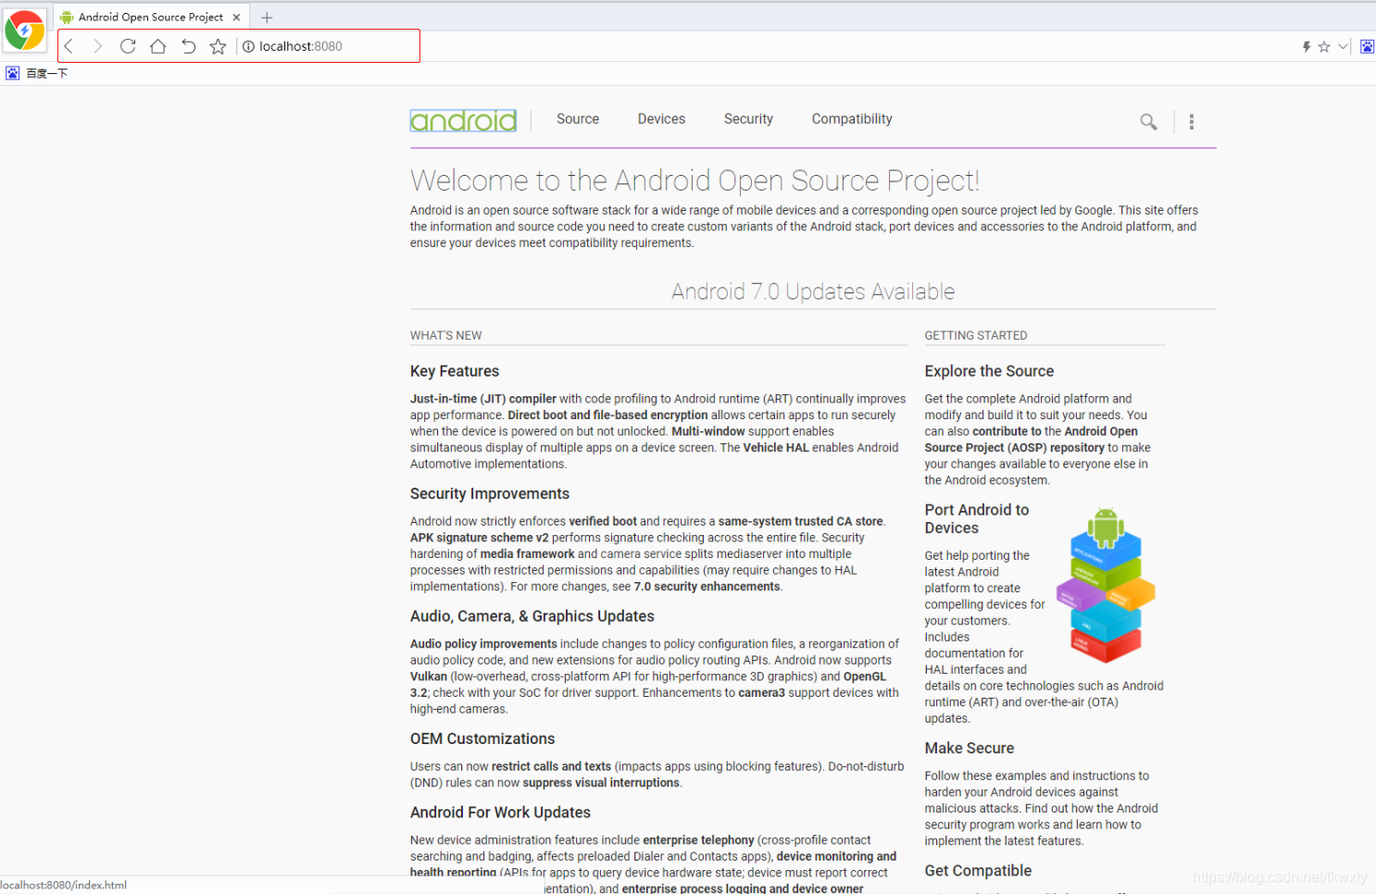Image resolution: width=1376 pixels, height=894 pixels.
Task: Visit the Multi-window link
Action: 708,431
